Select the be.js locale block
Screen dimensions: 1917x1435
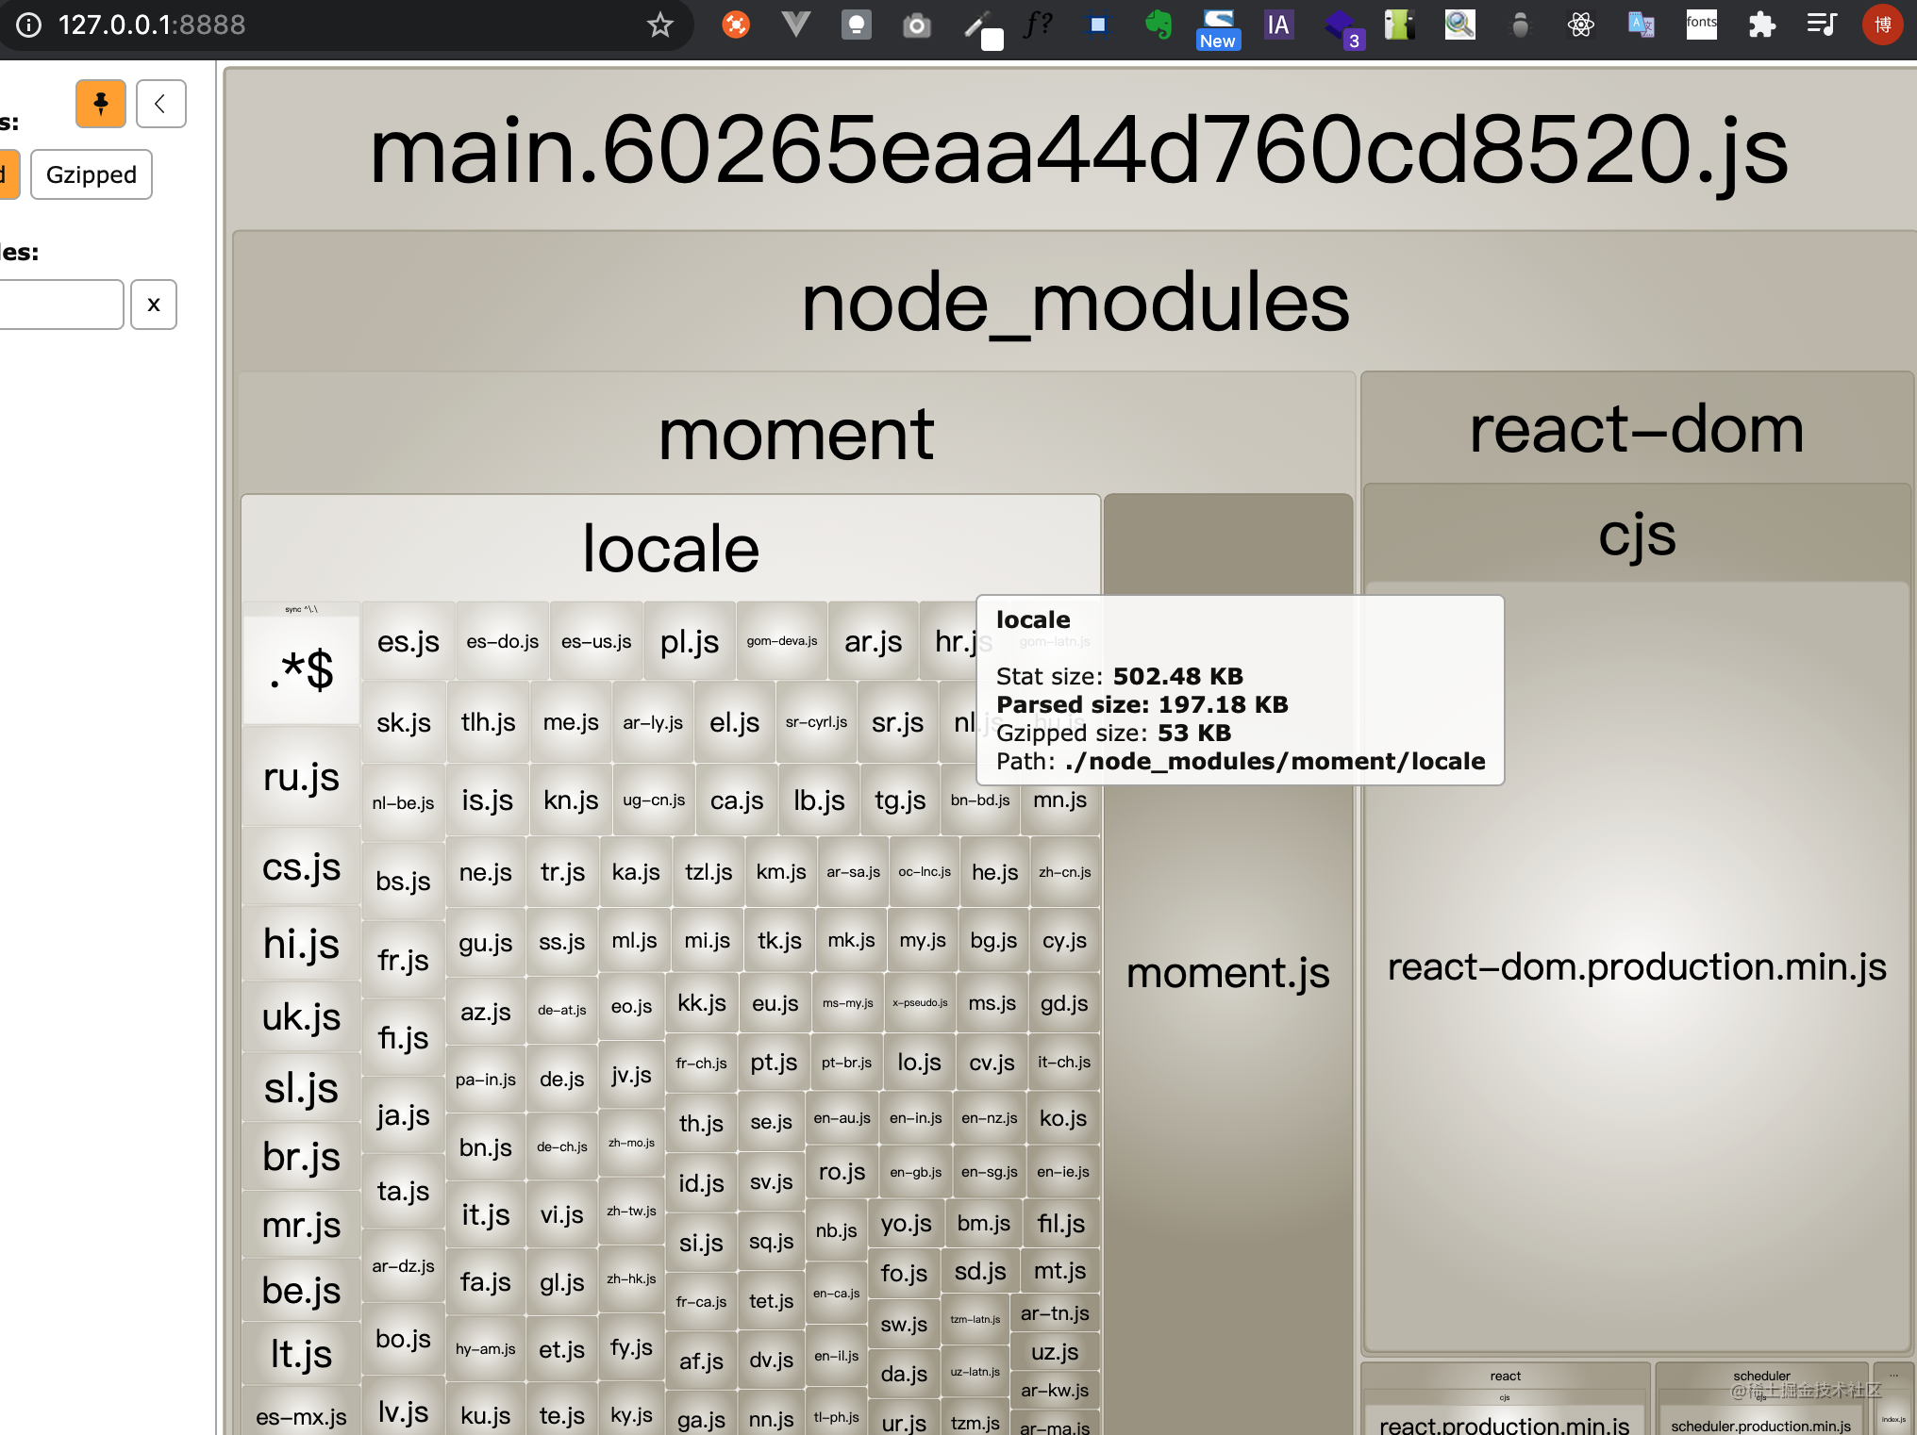pos(301,1291)
